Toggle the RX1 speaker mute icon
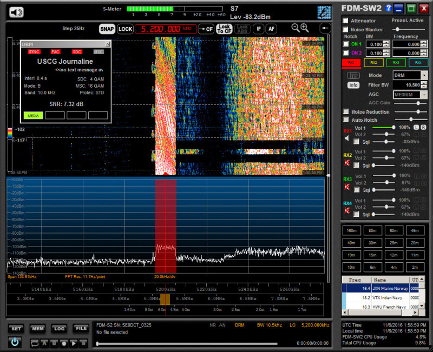 click(x=347, y=138)
